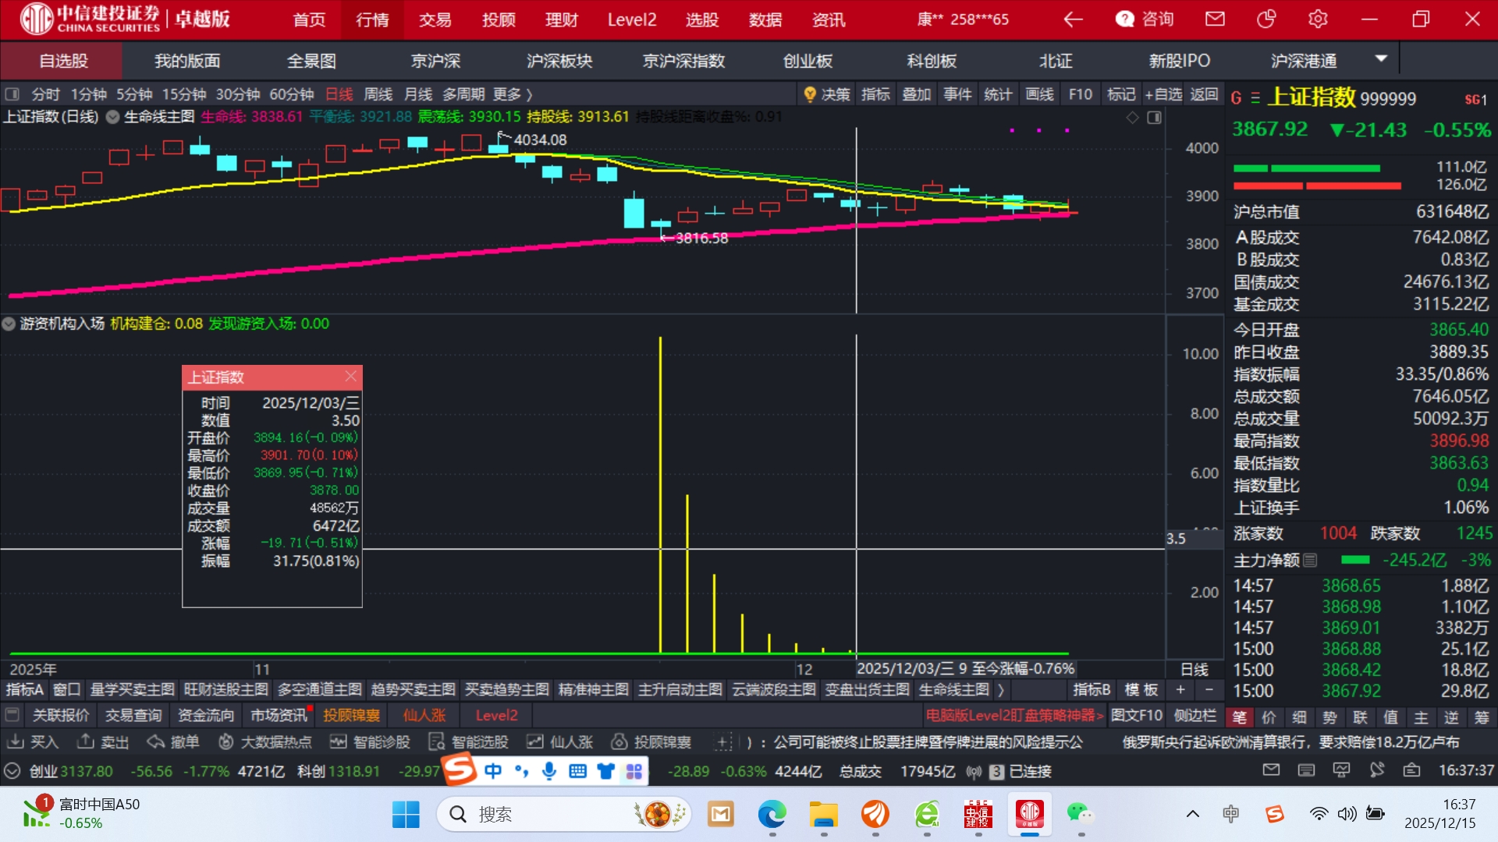Expand the top tab bar dropdown arrow
The width and height of the screenshot is (1498, 842).
pos(1381,59)
